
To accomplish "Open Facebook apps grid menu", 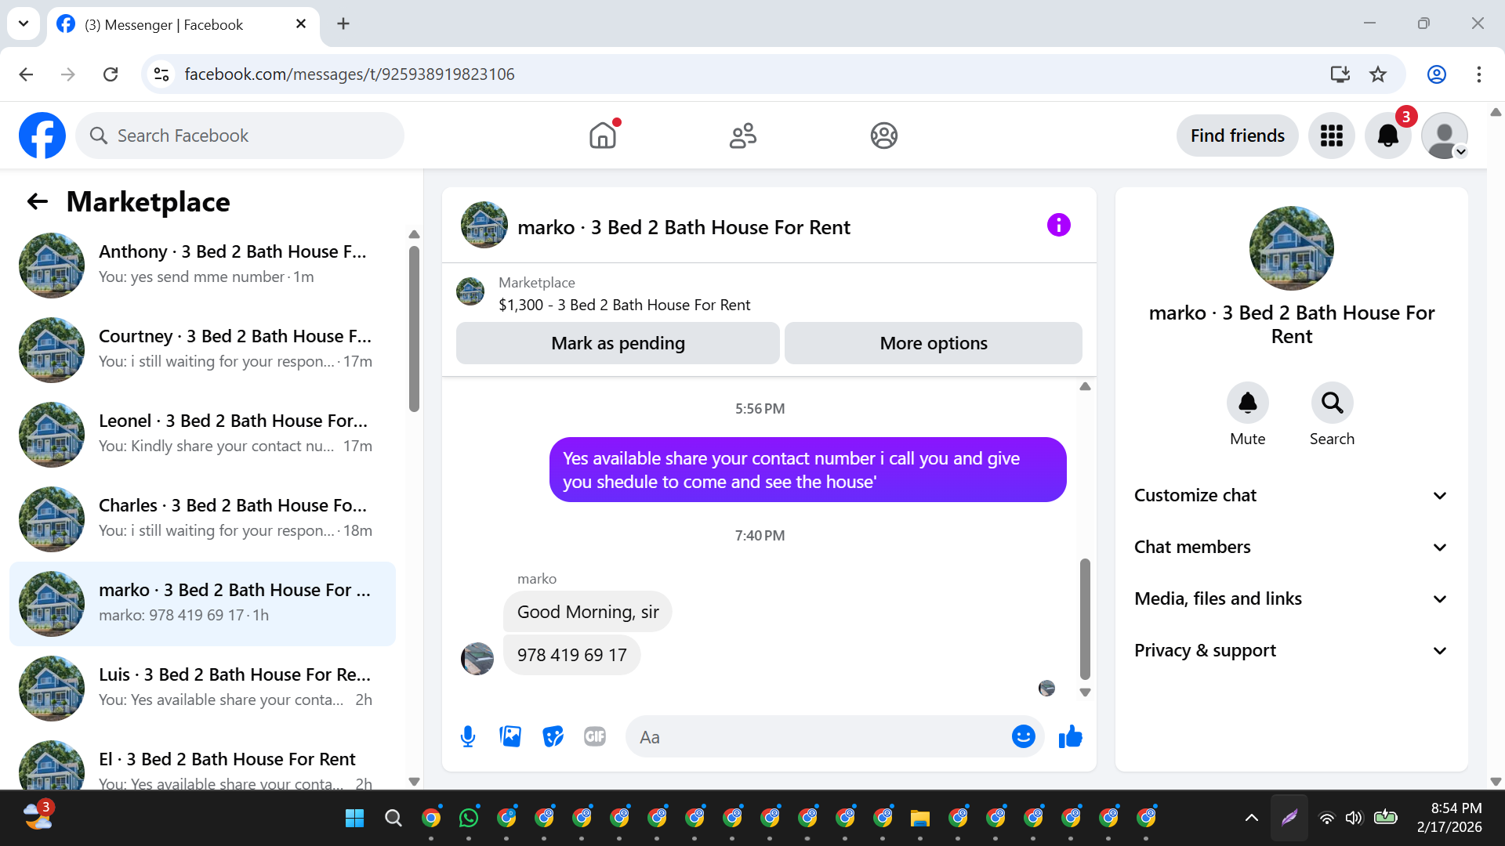I will pos(1331,136).
